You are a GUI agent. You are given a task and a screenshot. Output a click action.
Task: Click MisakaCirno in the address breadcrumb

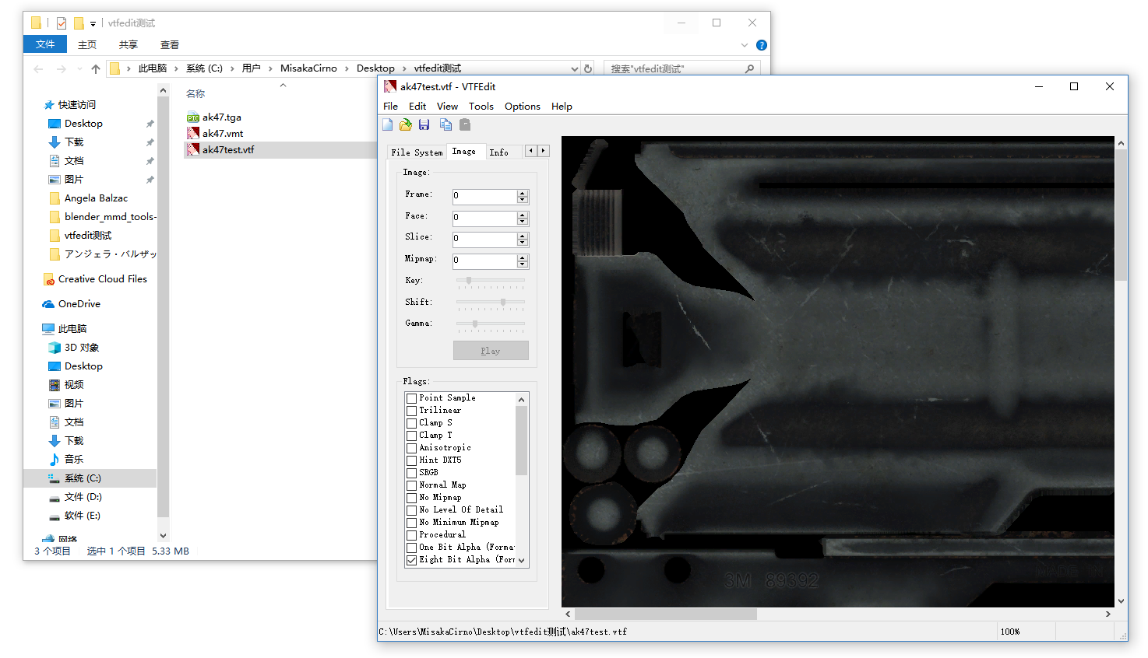click(308, 68)
